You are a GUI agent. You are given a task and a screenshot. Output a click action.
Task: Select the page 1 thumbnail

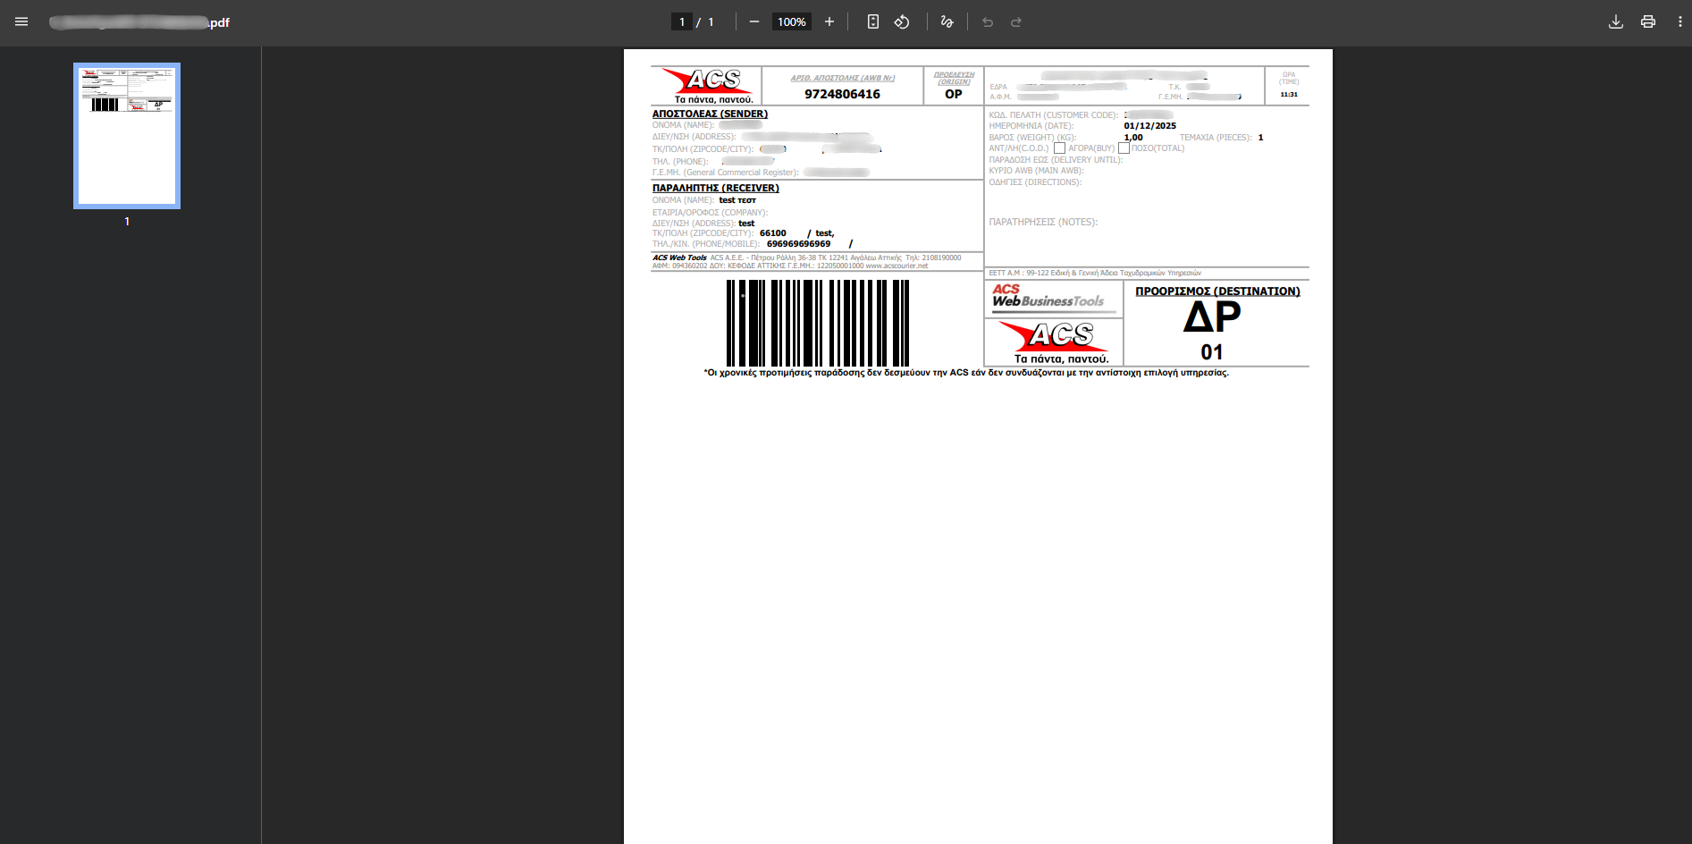(127, 136)
